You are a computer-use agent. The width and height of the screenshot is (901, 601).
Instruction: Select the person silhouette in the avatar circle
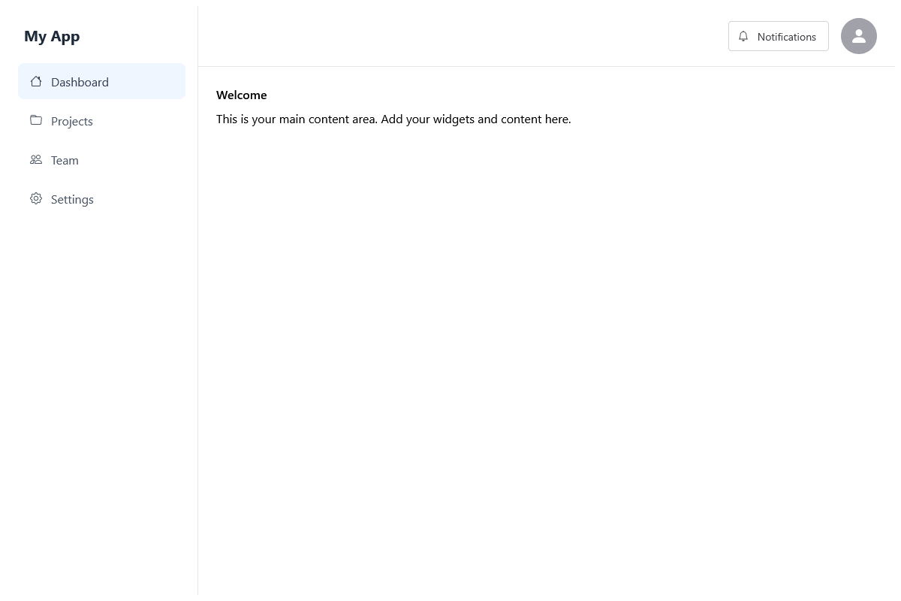(859, 36)
